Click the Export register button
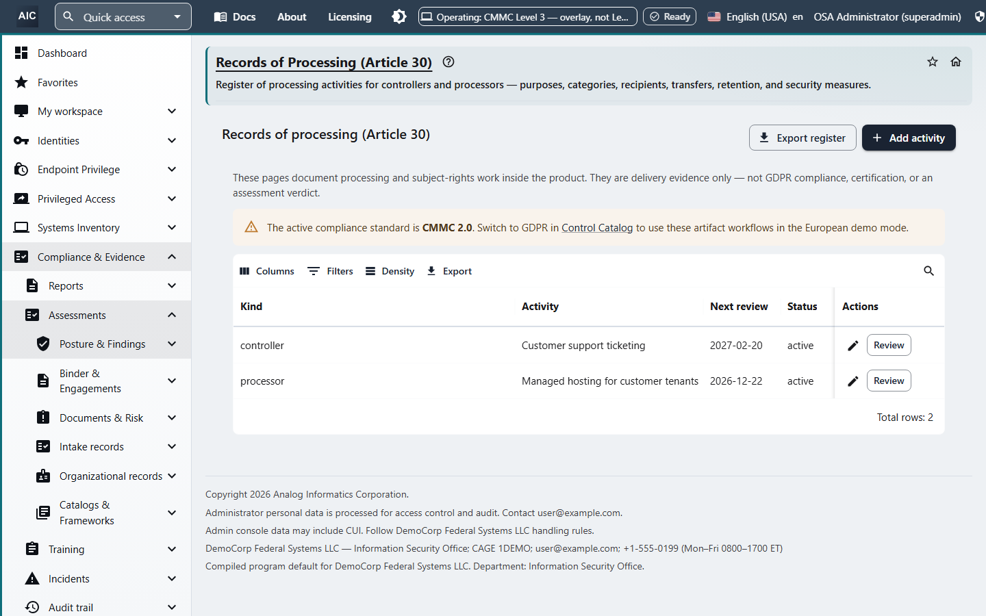This screenshot has height=616, width=986. [802, 138]
